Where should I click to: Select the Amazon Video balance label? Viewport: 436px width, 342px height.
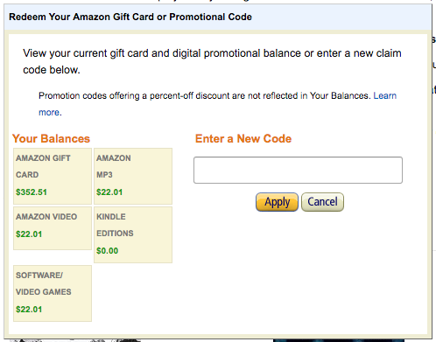46,217
